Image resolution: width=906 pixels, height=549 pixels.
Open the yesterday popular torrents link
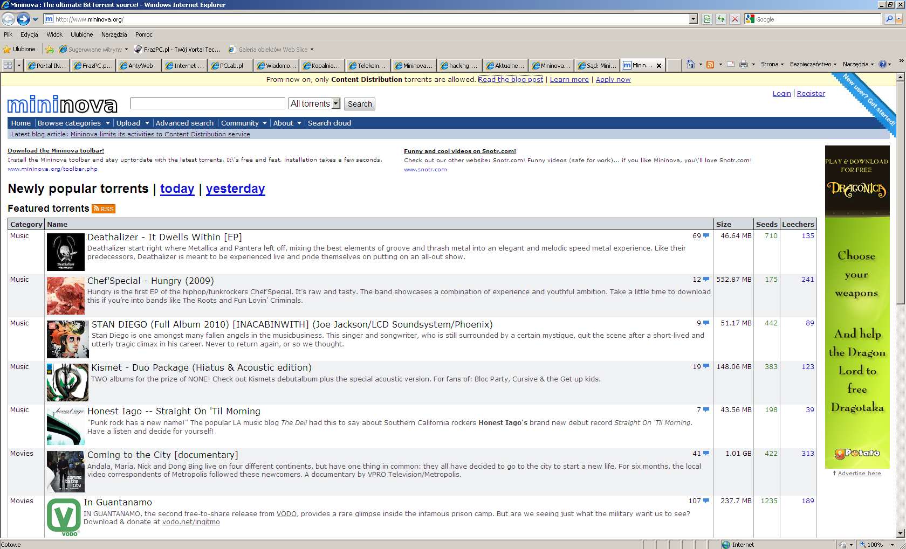(235, 189)
